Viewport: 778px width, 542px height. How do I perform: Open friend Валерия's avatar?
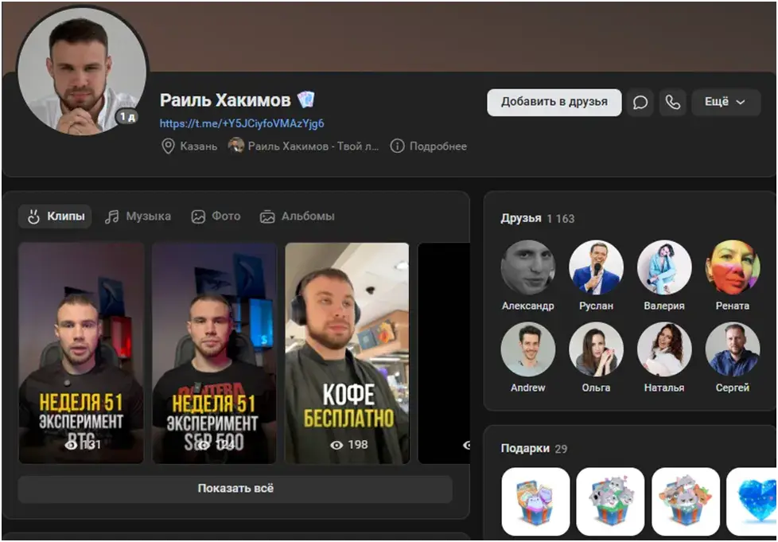(664, 267)
